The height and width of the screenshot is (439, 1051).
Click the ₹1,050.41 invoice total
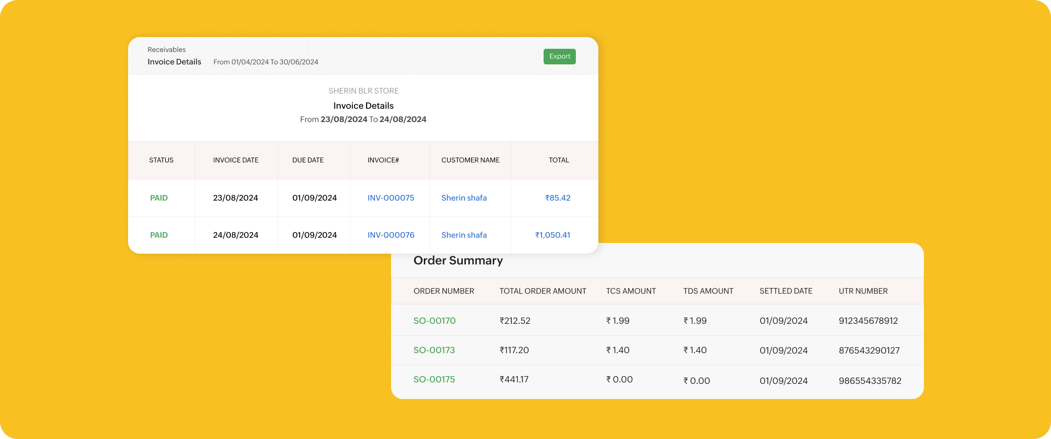click(x=552, y=235)
